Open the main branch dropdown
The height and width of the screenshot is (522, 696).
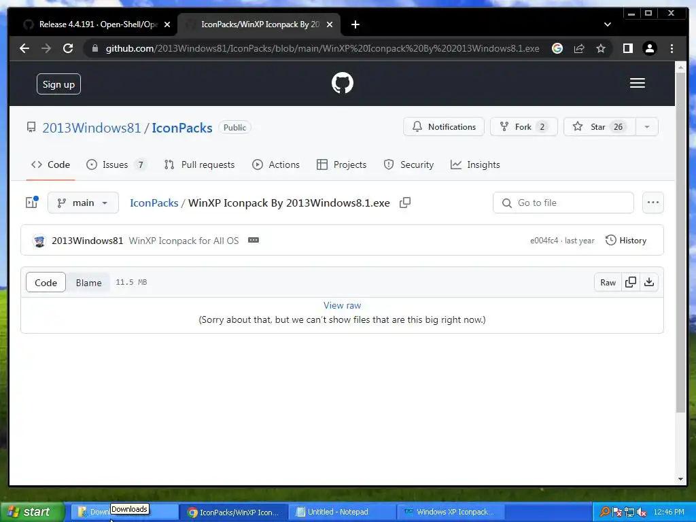[x=83, y=203]
